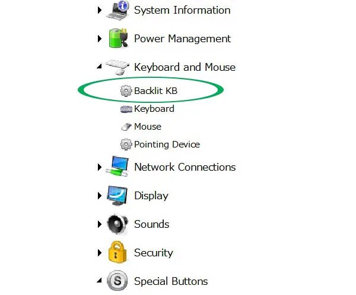Expand the Power Management node

[x=100, y=39]
